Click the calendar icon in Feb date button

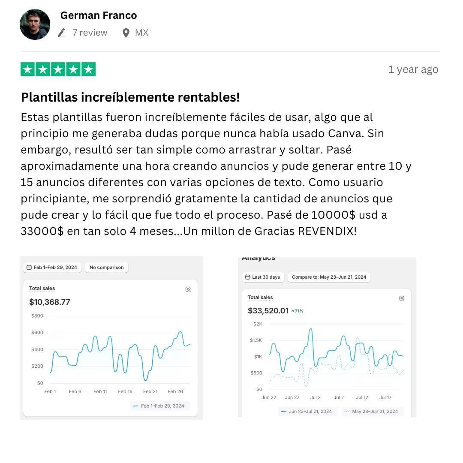pos(29,267)
